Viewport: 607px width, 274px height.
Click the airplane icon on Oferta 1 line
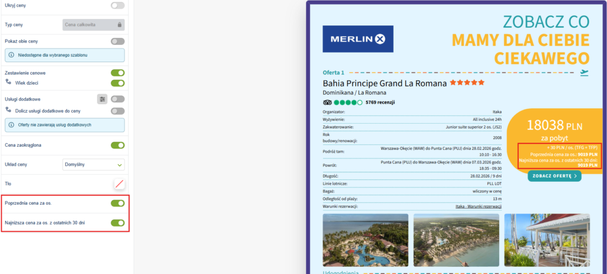(x=584, y=72)
